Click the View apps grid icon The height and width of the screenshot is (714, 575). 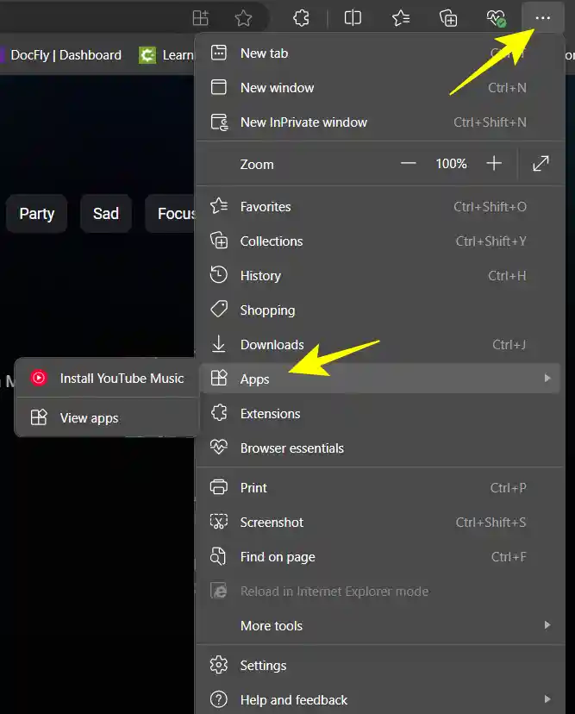click(39, 417)
